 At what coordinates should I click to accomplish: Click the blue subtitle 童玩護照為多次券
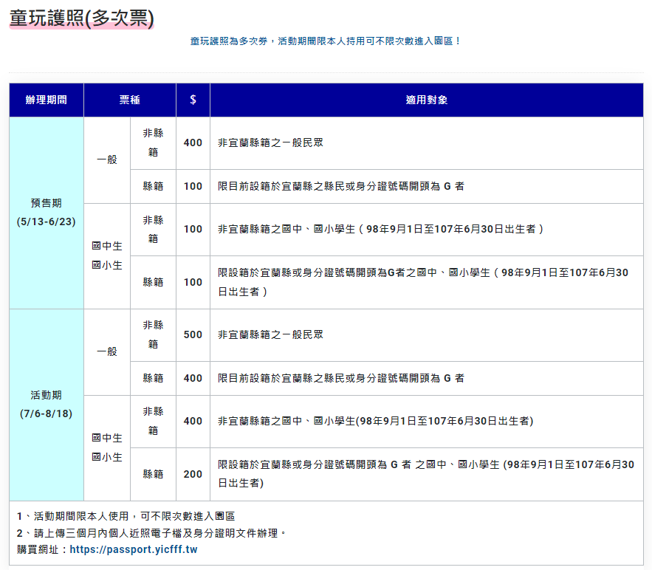(x=326, y=41)
